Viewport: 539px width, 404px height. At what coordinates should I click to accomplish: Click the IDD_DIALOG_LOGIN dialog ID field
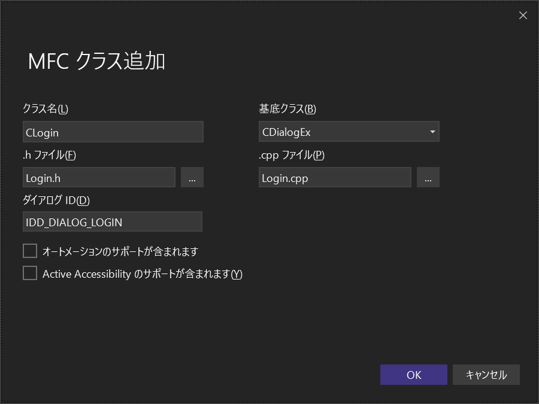pyautogui.click(x=113, y=222)
